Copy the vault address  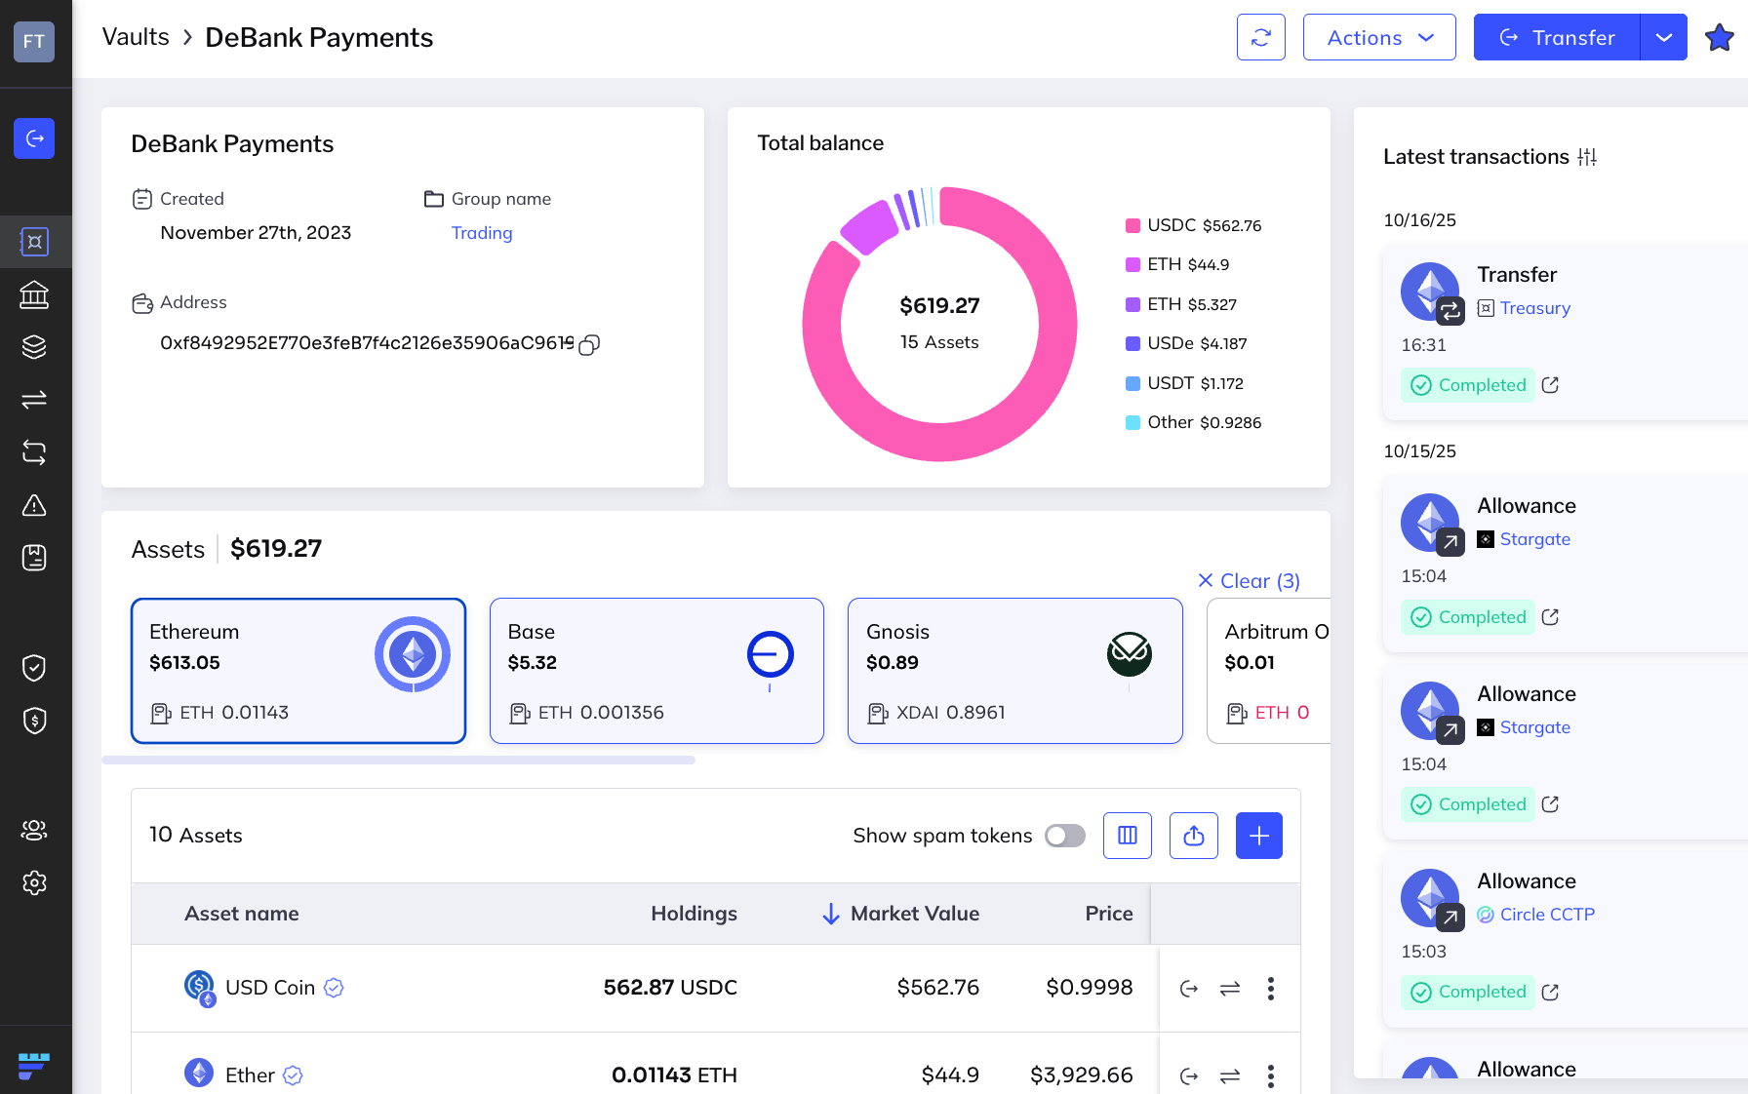(x=589, y=345)
